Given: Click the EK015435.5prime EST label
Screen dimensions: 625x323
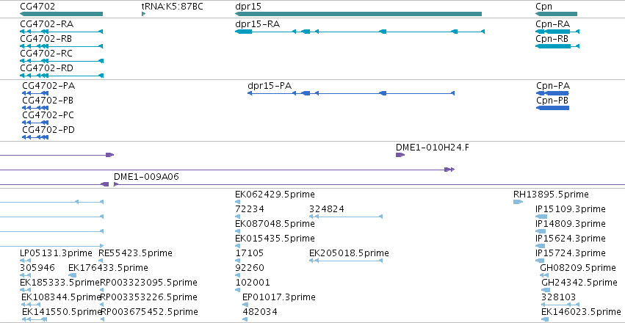Looking at the screenshot, I should coord(275,239).
